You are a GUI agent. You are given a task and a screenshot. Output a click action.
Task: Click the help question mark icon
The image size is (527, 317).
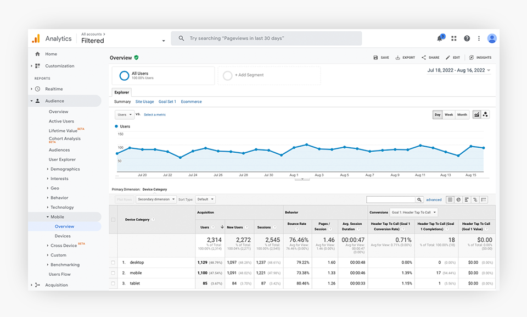point(467,38)
